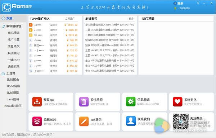Select 工具箱 section in sidebar
Viewport: 216px width, 138px height.
tap(11, 73)
